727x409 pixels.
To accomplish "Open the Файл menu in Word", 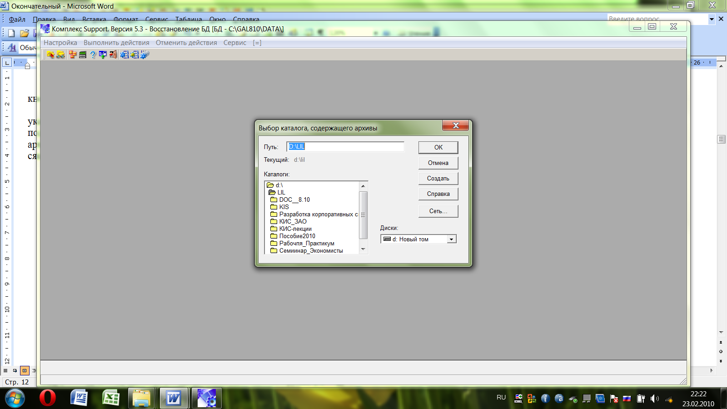I will (17, 19).
